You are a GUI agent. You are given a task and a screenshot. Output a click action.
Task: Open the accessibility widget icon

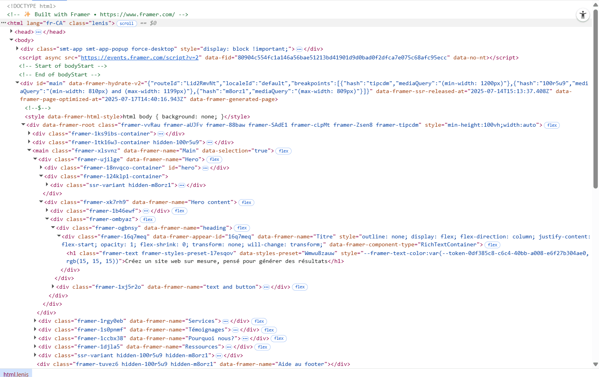click(583, 15)
